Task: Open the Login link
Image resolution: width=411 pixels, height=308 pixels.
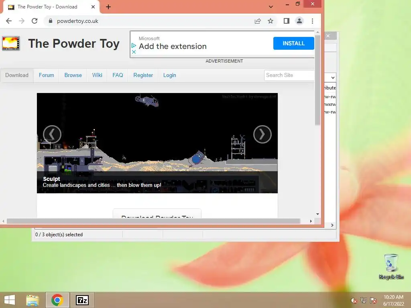Action: point(170,75)
